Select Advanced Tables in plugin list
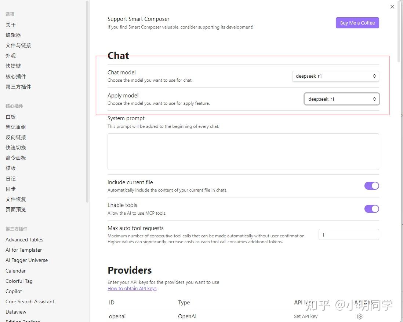The height and width of the screenshot is (322, 403). tap(24, 240)
